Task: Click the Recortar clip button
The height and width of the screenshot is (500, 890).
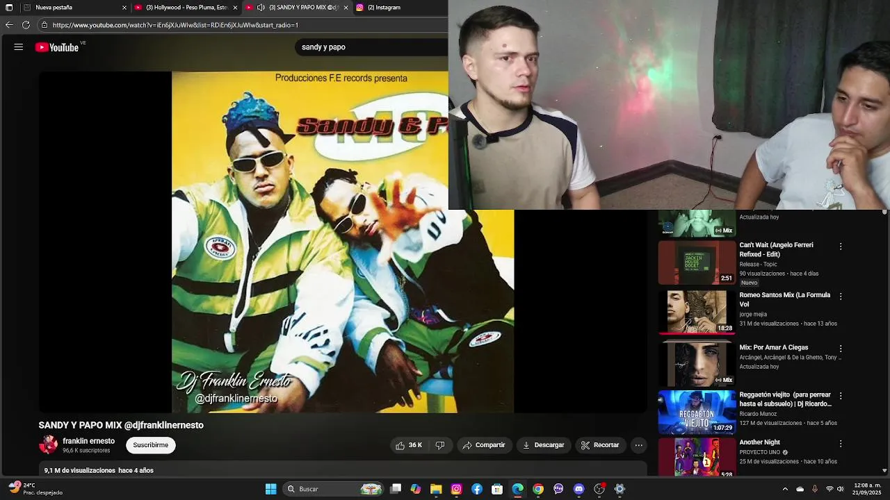Action: click(x=600, y=445)
